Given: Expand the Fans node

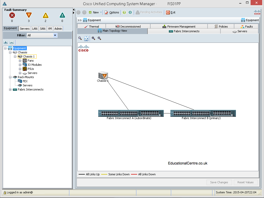Looking at the screenshot, I should click(x=20, y=61).
